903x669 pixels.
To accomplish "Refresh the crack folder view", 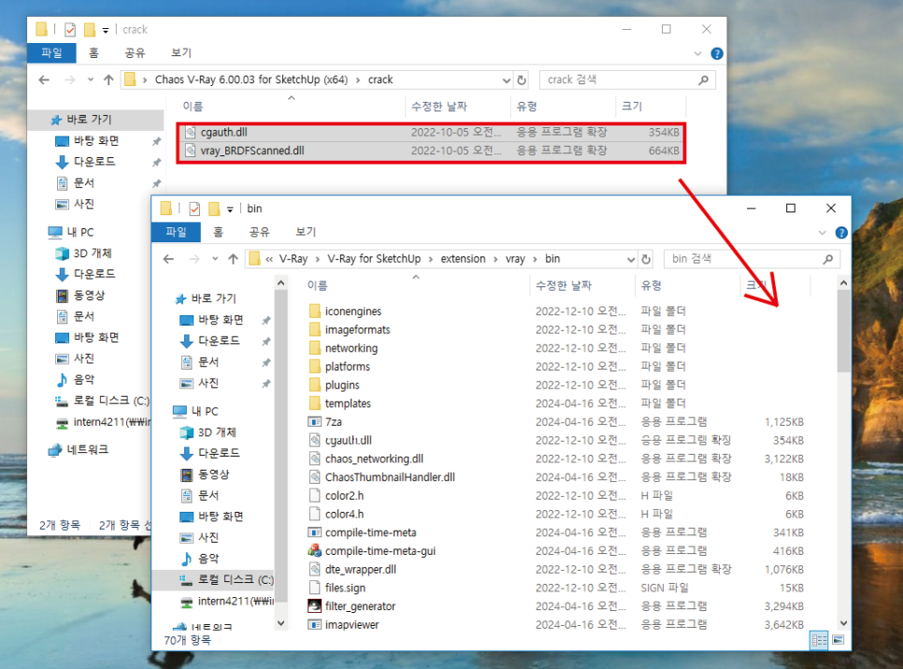I will (522, 80).
